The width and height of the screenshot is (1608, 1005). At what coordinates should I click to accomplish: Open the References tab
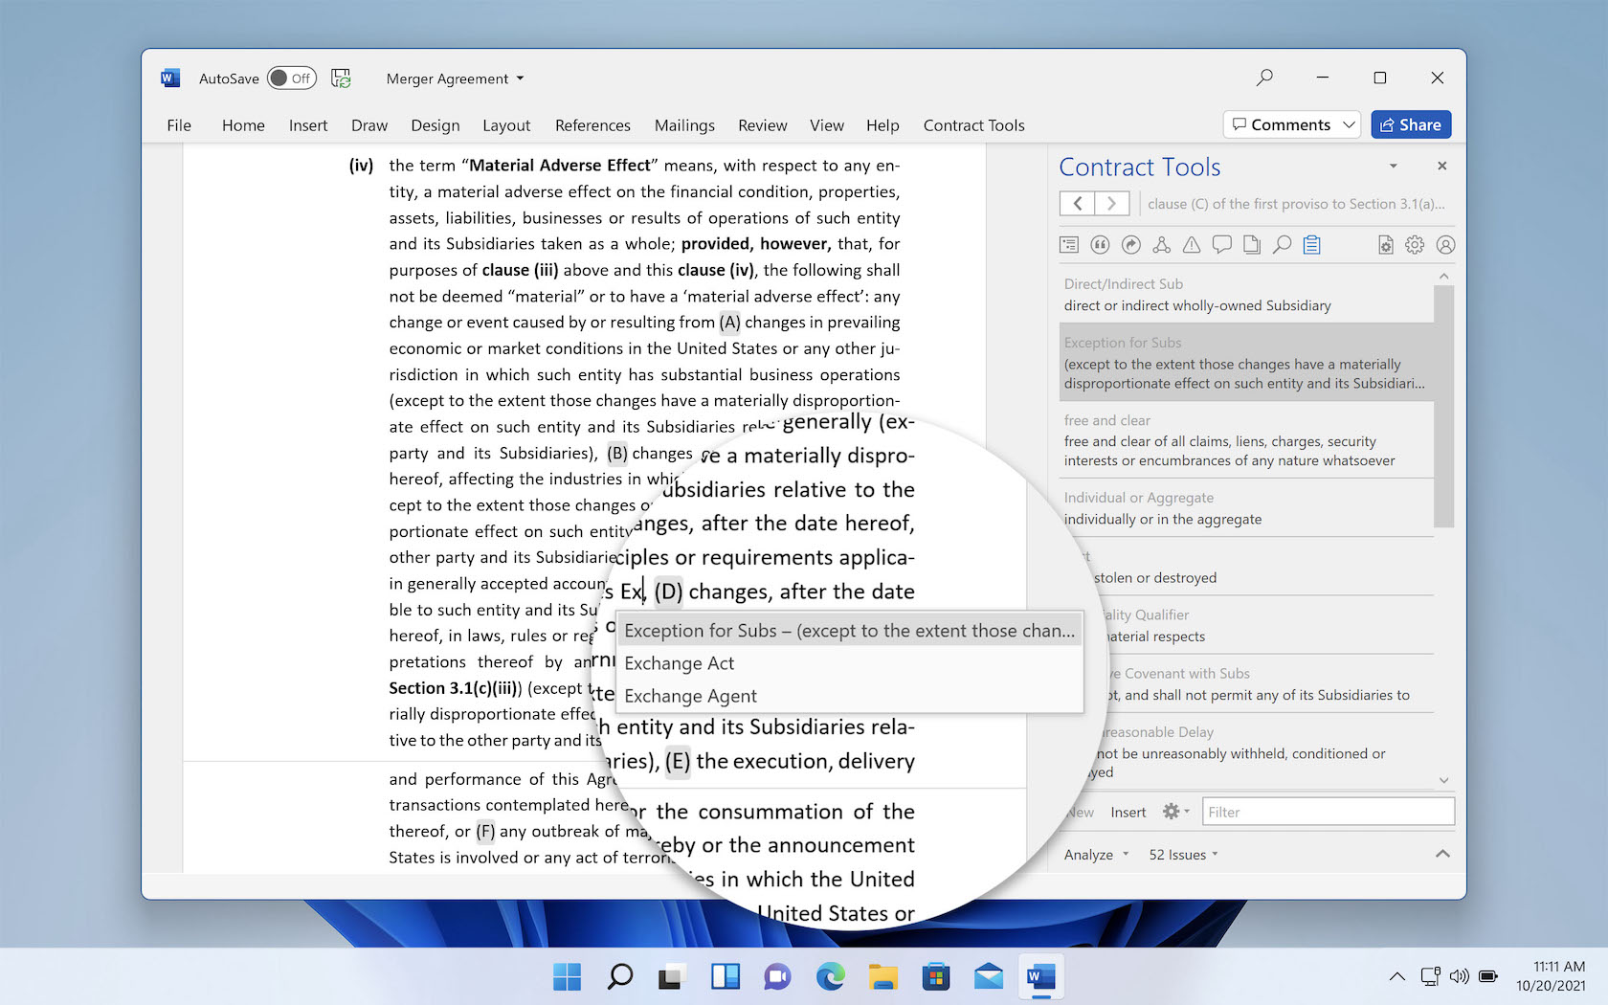coord(592,125)
